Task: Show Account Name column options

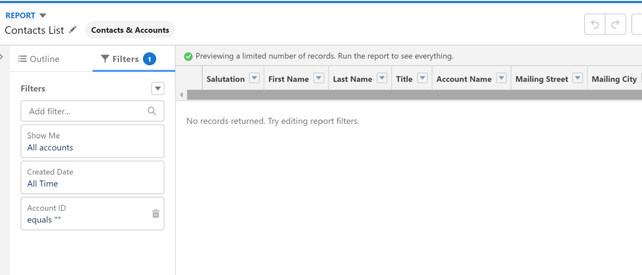Action: [x=501, y=79]
